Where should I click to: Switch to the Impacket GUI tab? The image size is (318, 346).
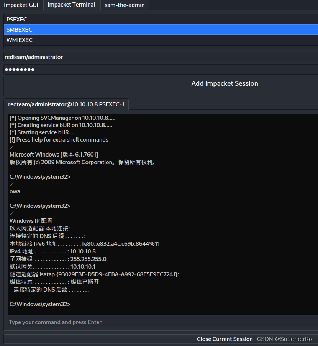pos(21,5)
